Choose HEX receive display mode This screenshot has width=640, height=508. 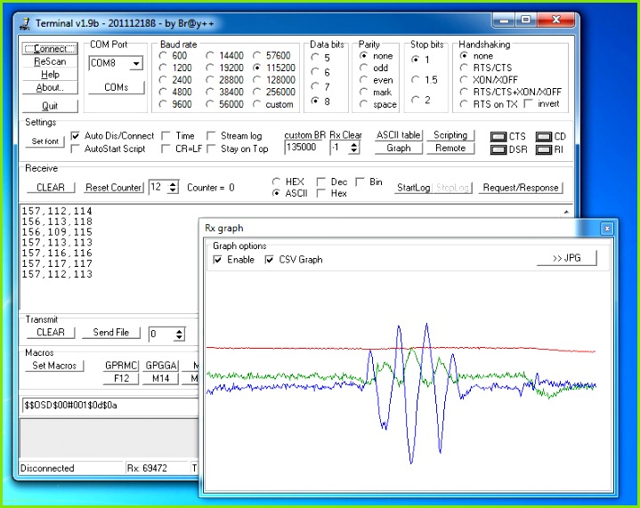pos(277,181)
